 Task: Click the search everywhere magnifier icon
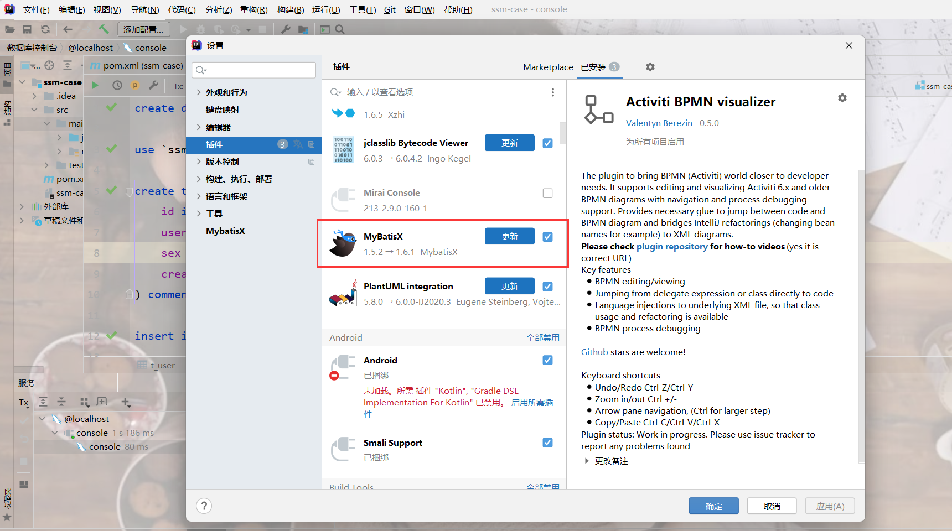pos(340,29)
